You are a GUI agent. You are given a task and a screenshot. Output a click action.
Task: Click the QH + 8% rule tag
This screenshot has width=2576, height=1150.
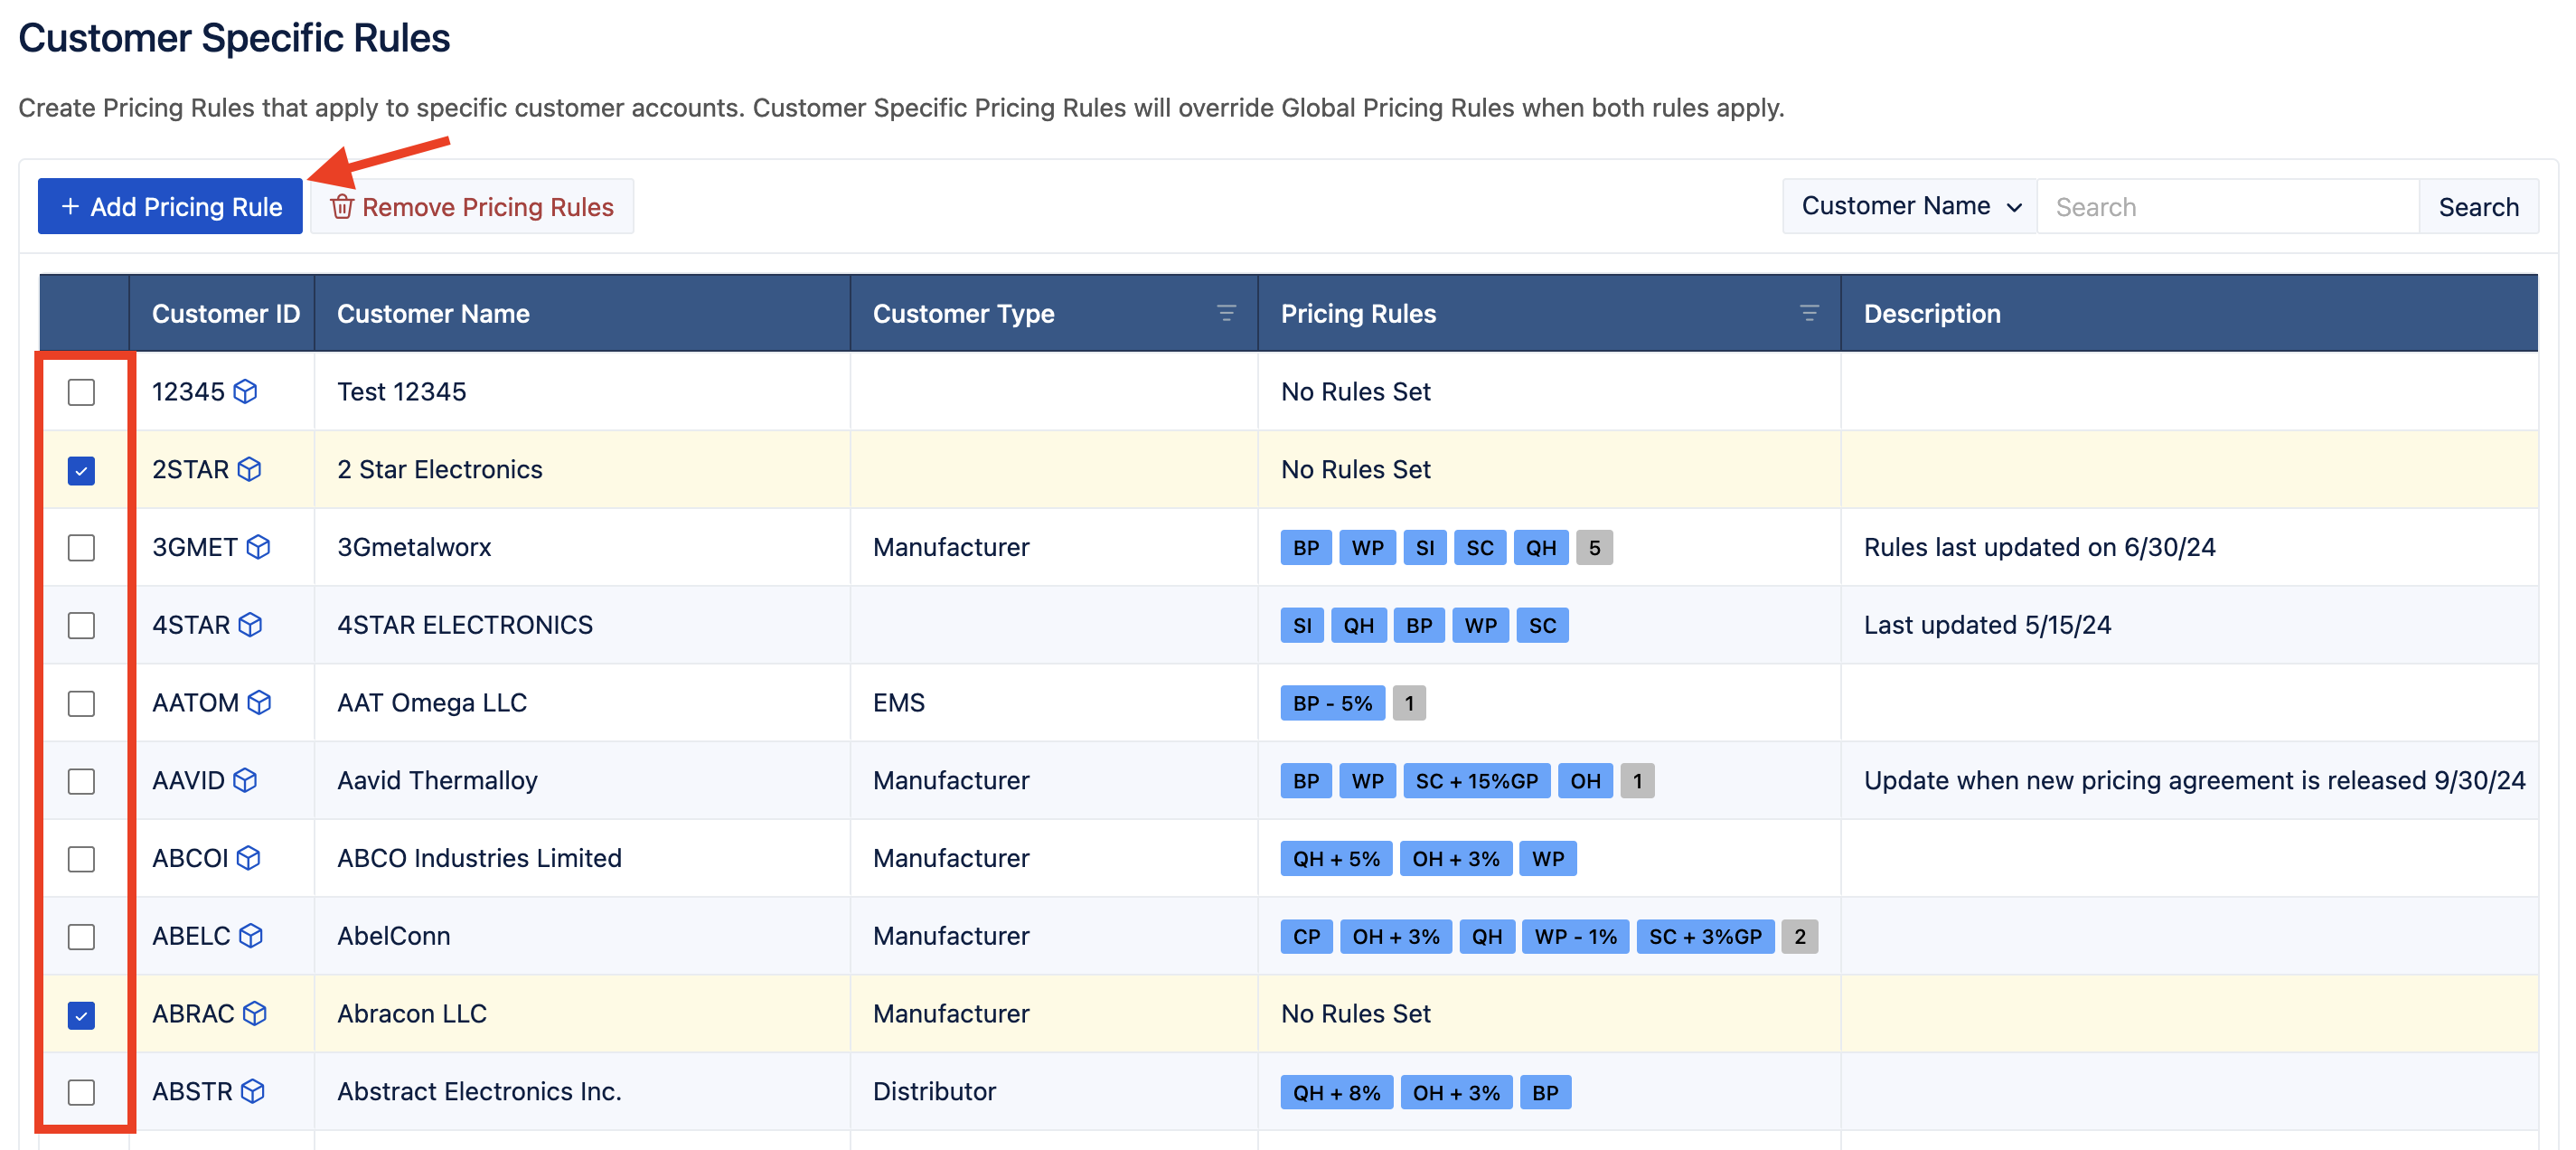click(x=1336, y=1093)
